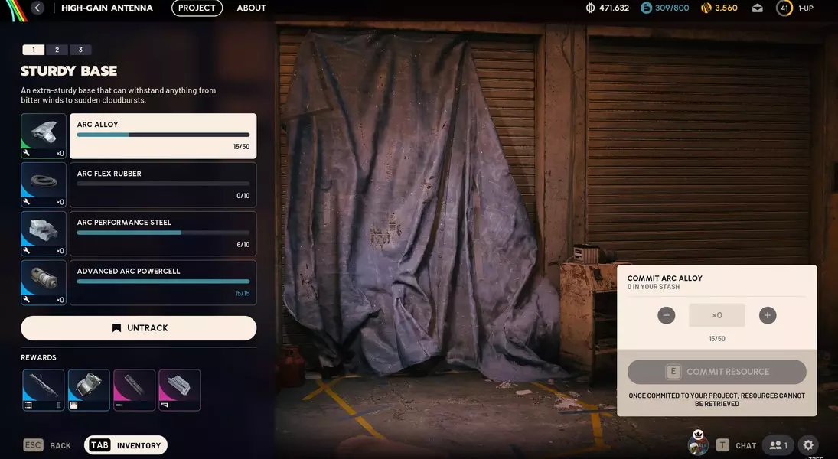Open the settings gear icon
The image size is (838, 459).
point(808,445)
